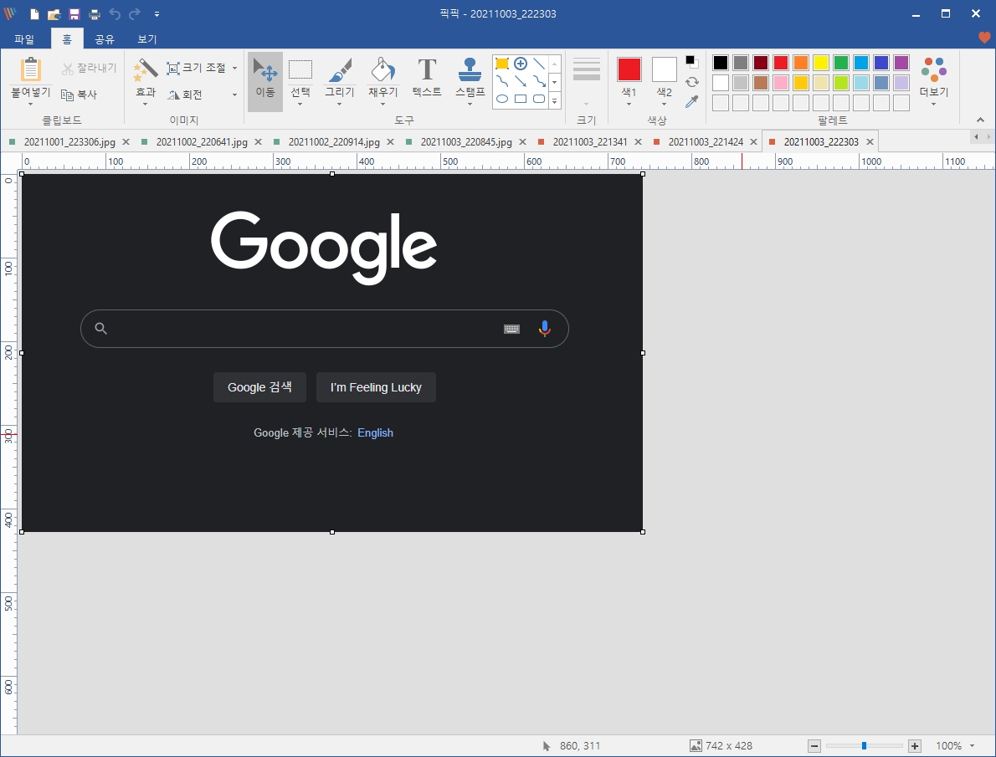
Task: Close the 20211002_220914.jpg tab
Action: [x=391, y=142]
